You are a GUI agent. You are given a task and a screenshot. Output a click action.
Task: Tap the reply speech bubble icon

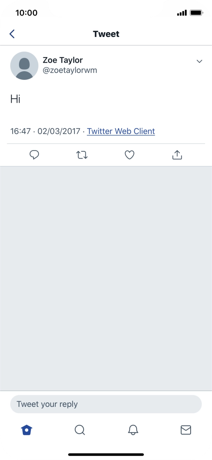pos(34,155)
